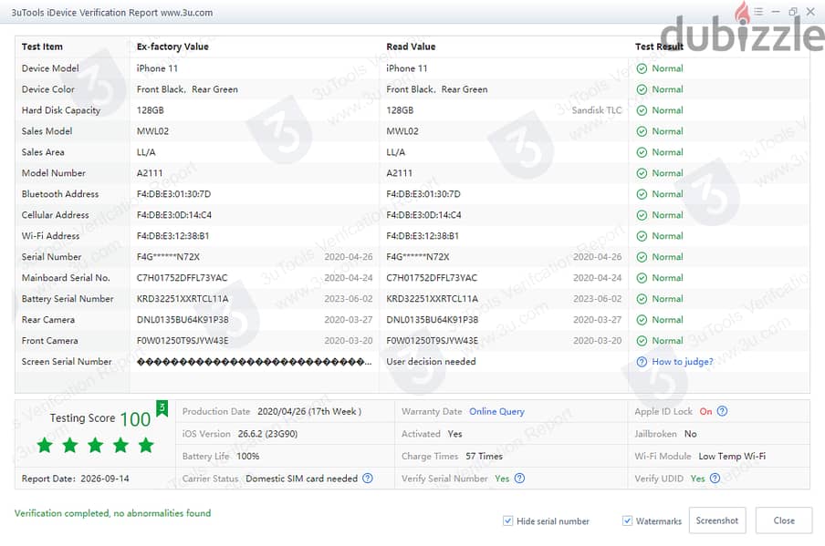825x546 pixels.
Task: Click check icon in Serial Number row
Action: tap(642, 257)
